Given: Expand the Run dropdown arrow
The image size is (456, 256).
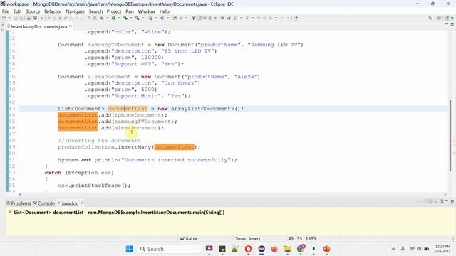Looking at the screenshot, I should [119, 18].
